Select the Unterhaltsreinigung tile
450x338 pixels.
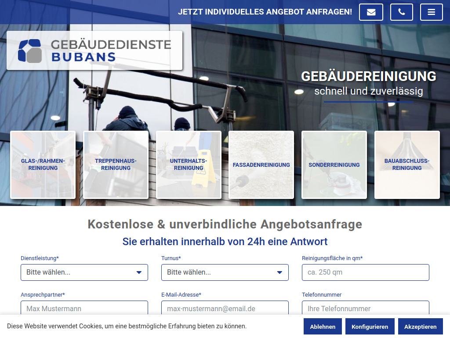pos(189,165)
